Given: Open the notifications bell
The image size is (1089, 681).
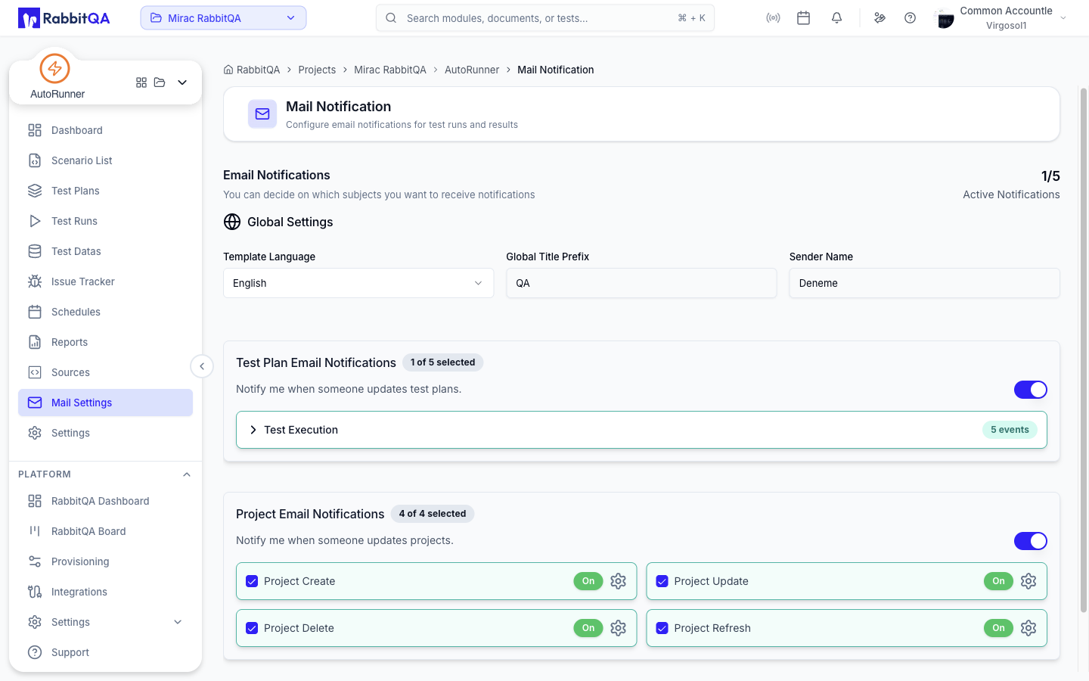Looking at the screenshot, I should [x=836, y=18].
